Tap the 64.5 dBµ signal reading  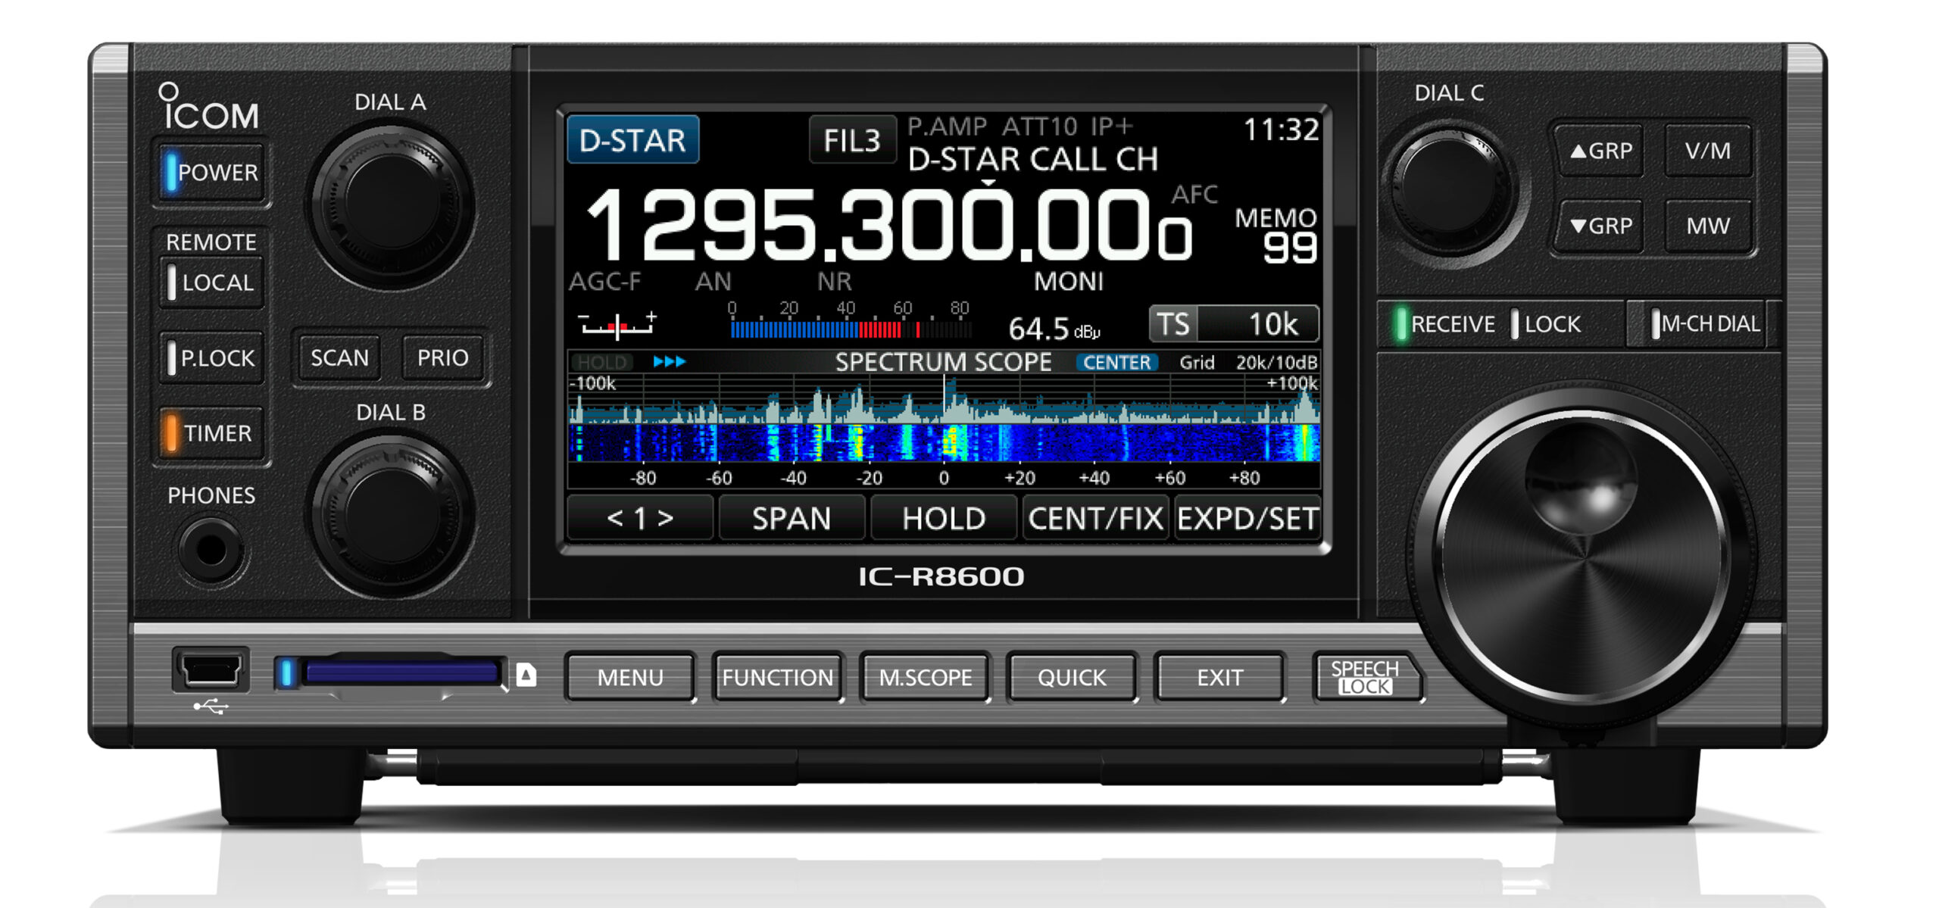coord(1054,328)
